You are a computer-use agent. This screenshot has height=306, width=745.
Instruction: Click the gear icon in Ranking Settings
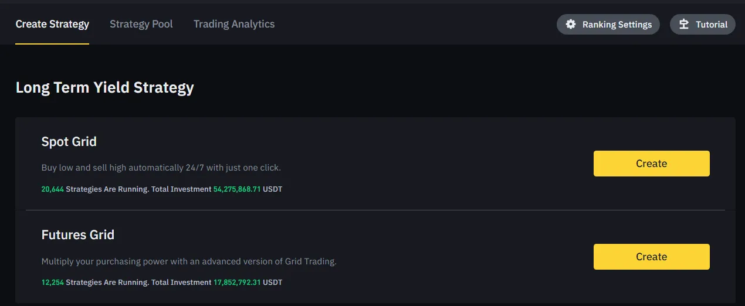point(570,25)
